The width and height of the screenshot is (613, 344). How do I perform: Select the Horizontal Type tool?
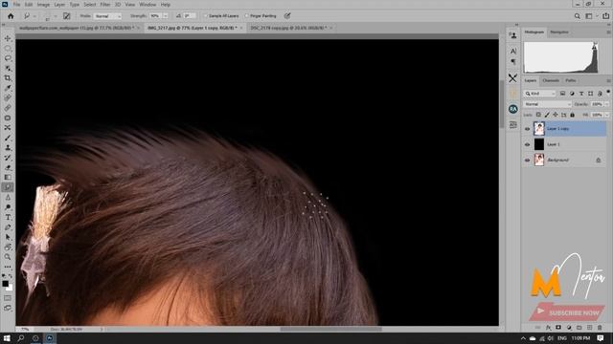tap(8, 217)
